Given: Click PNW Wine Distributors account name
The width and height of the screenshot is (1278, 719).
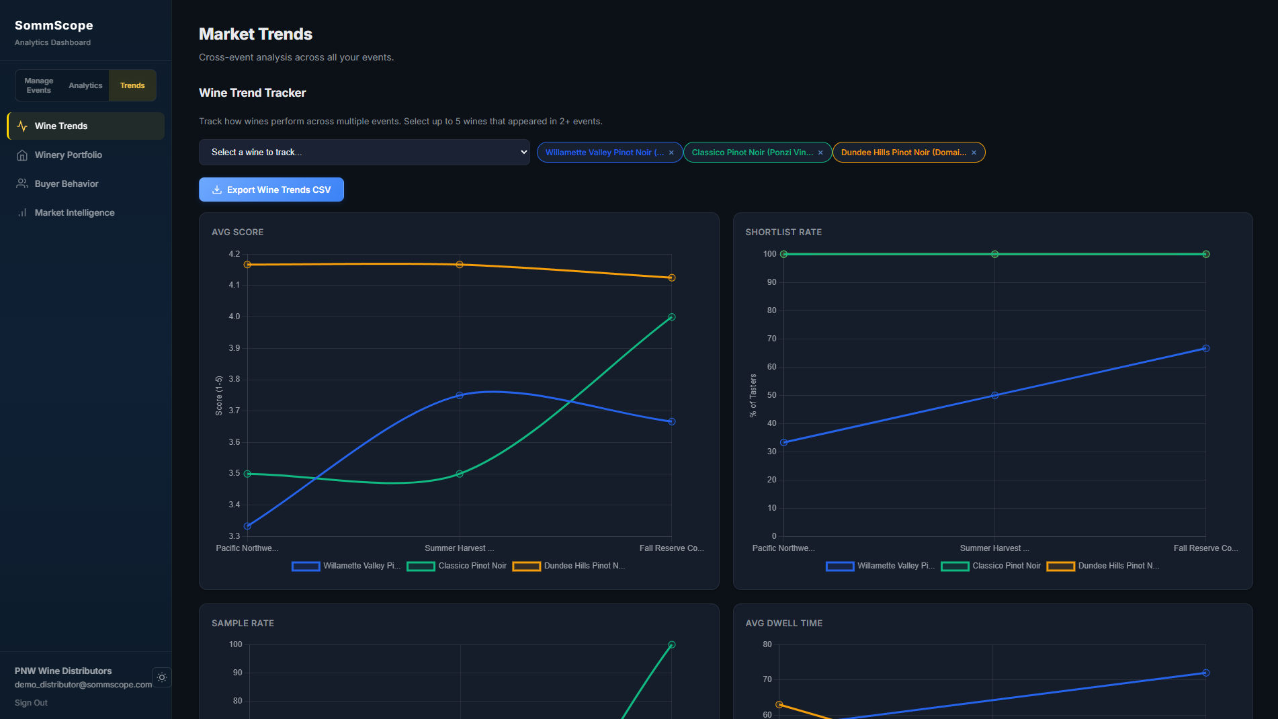Looking at the screenshot, I should [x=63, y=671].
